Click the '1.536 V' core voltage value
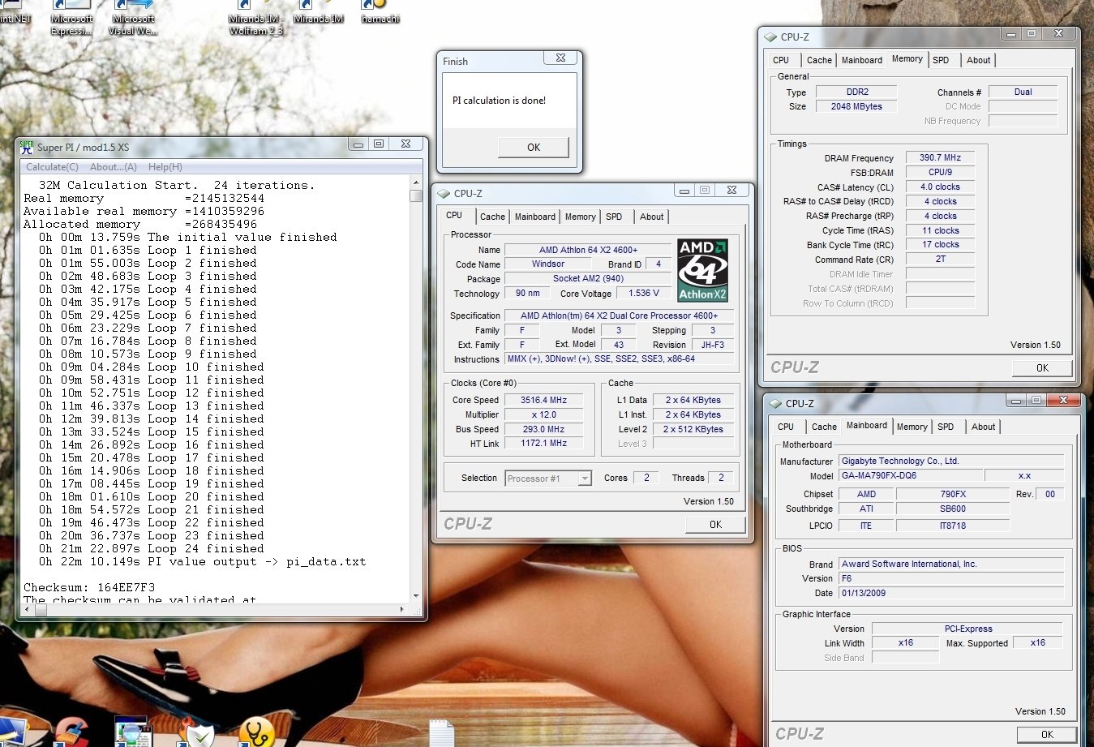The width and height of the screenshot is (1094, 747). (x=644, y=294)
